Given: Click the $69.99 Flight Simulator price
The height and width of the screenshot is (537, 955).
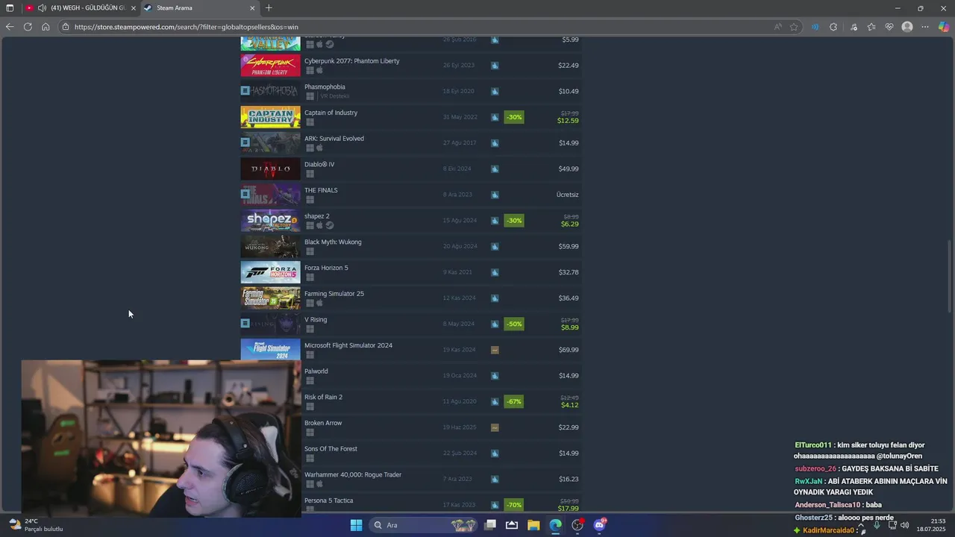Looking at the screenshot, I should click(x=569, y=350).
